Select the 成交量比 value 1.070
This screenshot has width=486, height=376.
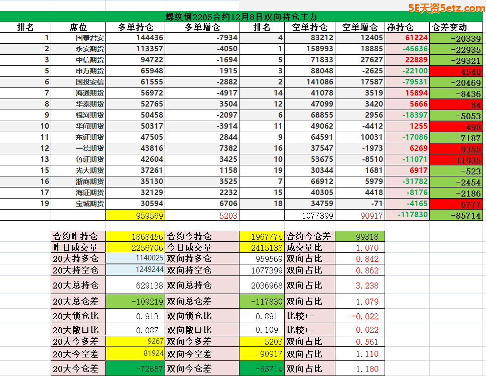[359, 248]
